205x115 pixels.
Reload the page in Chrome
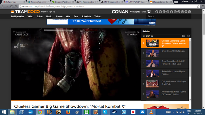tap(11, 6)
